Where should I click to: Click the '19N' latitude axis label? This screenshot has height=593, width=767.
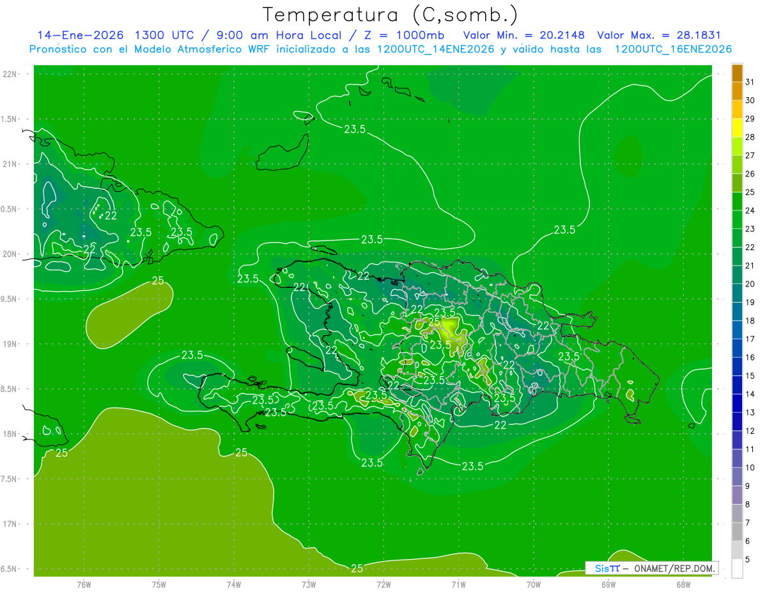pos(11,344)
